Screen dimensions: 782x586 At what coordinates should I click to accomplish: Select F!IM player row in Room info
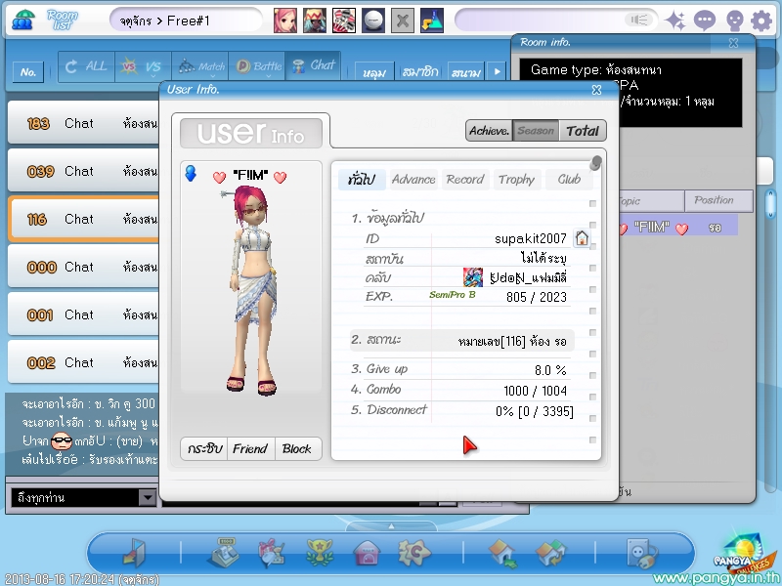[x=678, y=228]
